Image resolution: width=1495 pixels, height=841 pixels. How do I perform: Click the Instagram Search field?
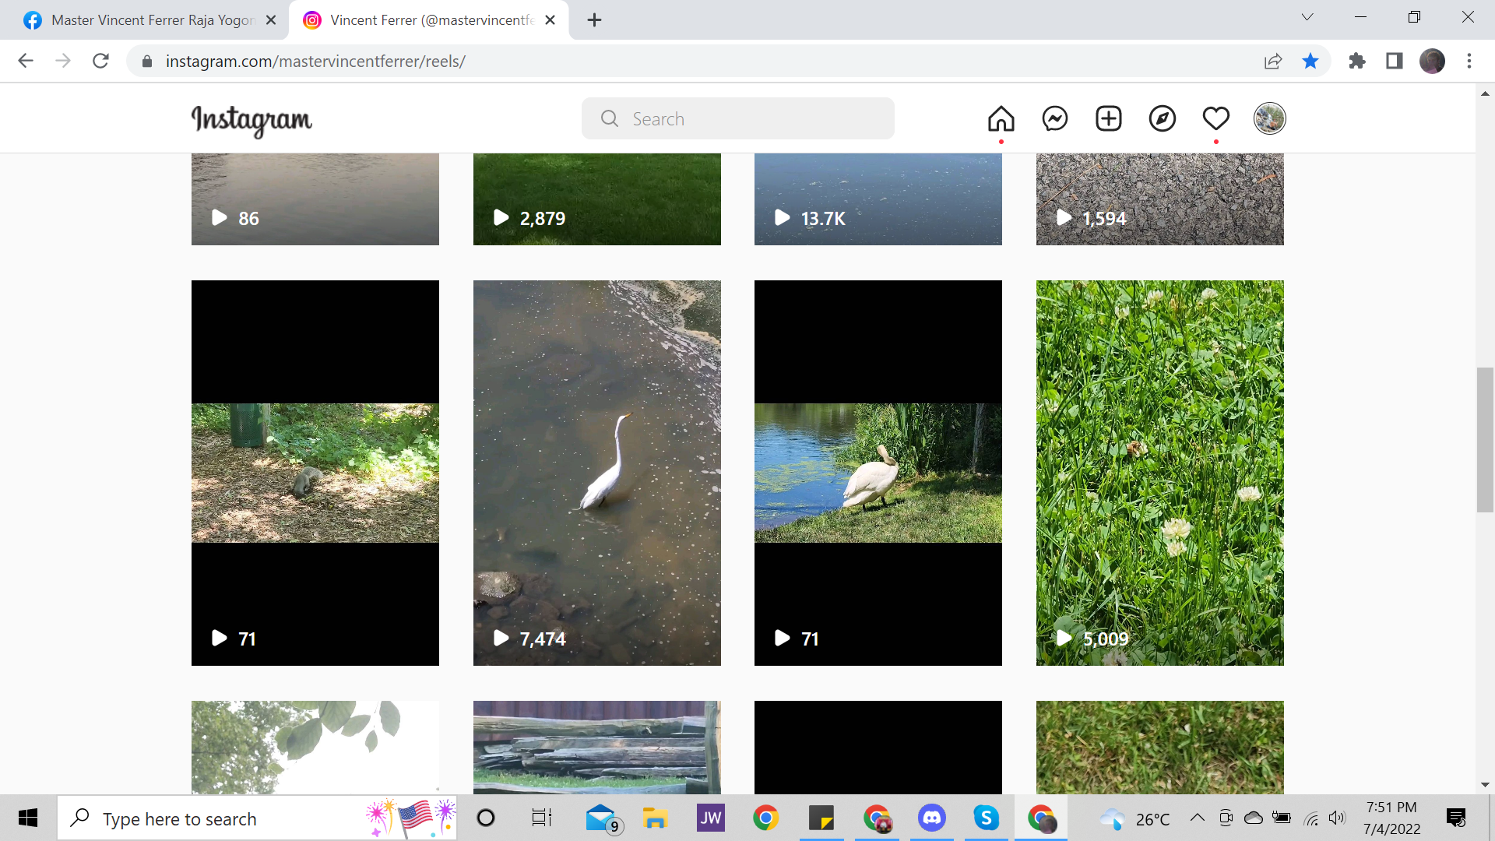click(737, 119)
